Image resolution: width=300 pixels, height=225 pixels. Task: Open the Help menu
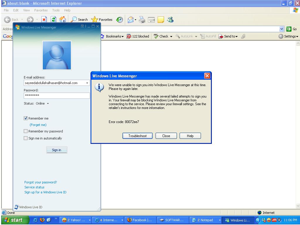pyautogui.click(x=67, y=10)
